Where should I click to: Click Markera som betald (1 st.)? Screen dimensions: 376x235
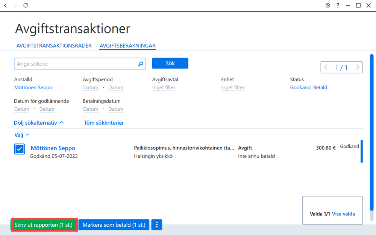click(x=114, y=225)
